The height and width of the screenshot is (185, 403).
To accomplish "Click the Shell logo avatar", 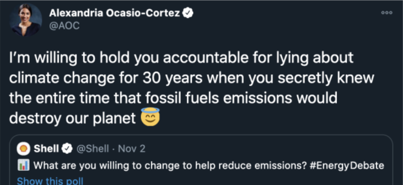I will tap(24, 149).
